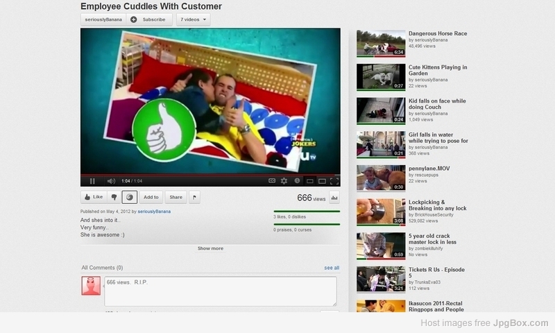Screen dimensions: 555x333
Task: Toggle closed captions on the player
Action: pyautogui.click(x=272, y=181)
